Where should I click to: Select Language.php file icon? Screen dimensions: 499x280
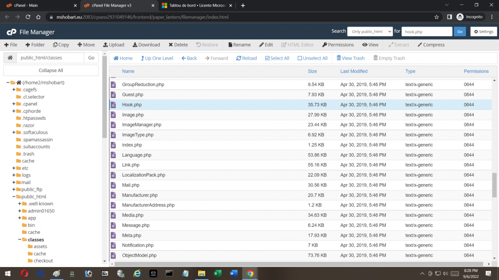(x=113, y=155)
